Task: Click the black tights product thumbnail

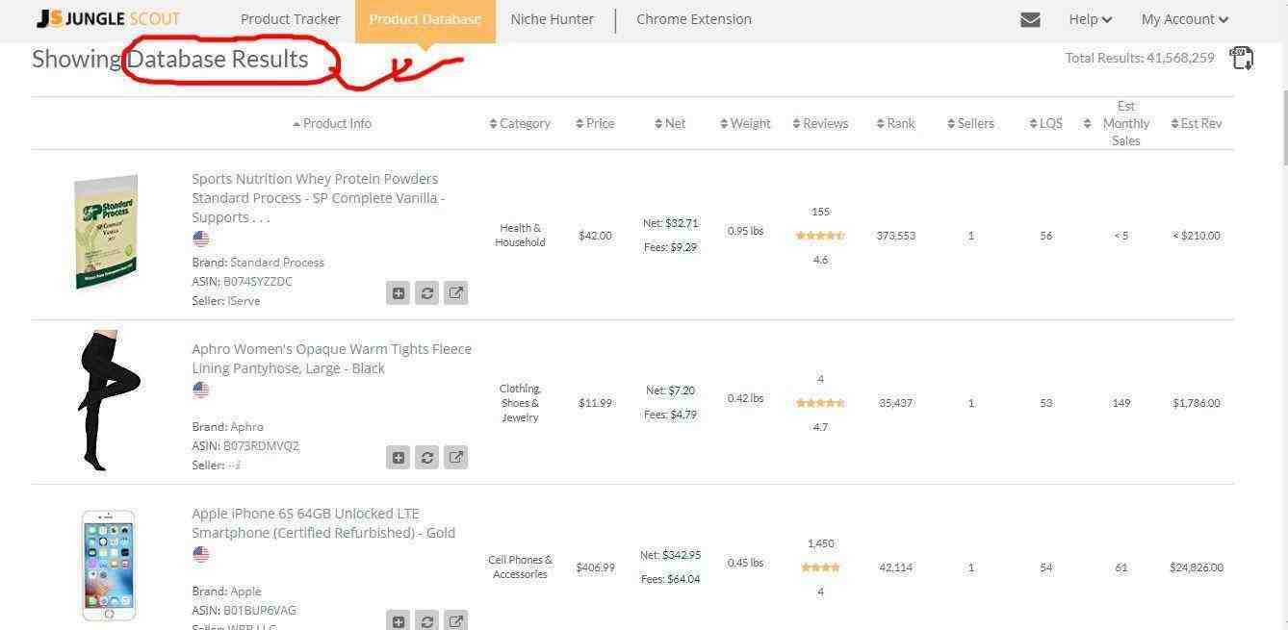Action: (107, 401)
